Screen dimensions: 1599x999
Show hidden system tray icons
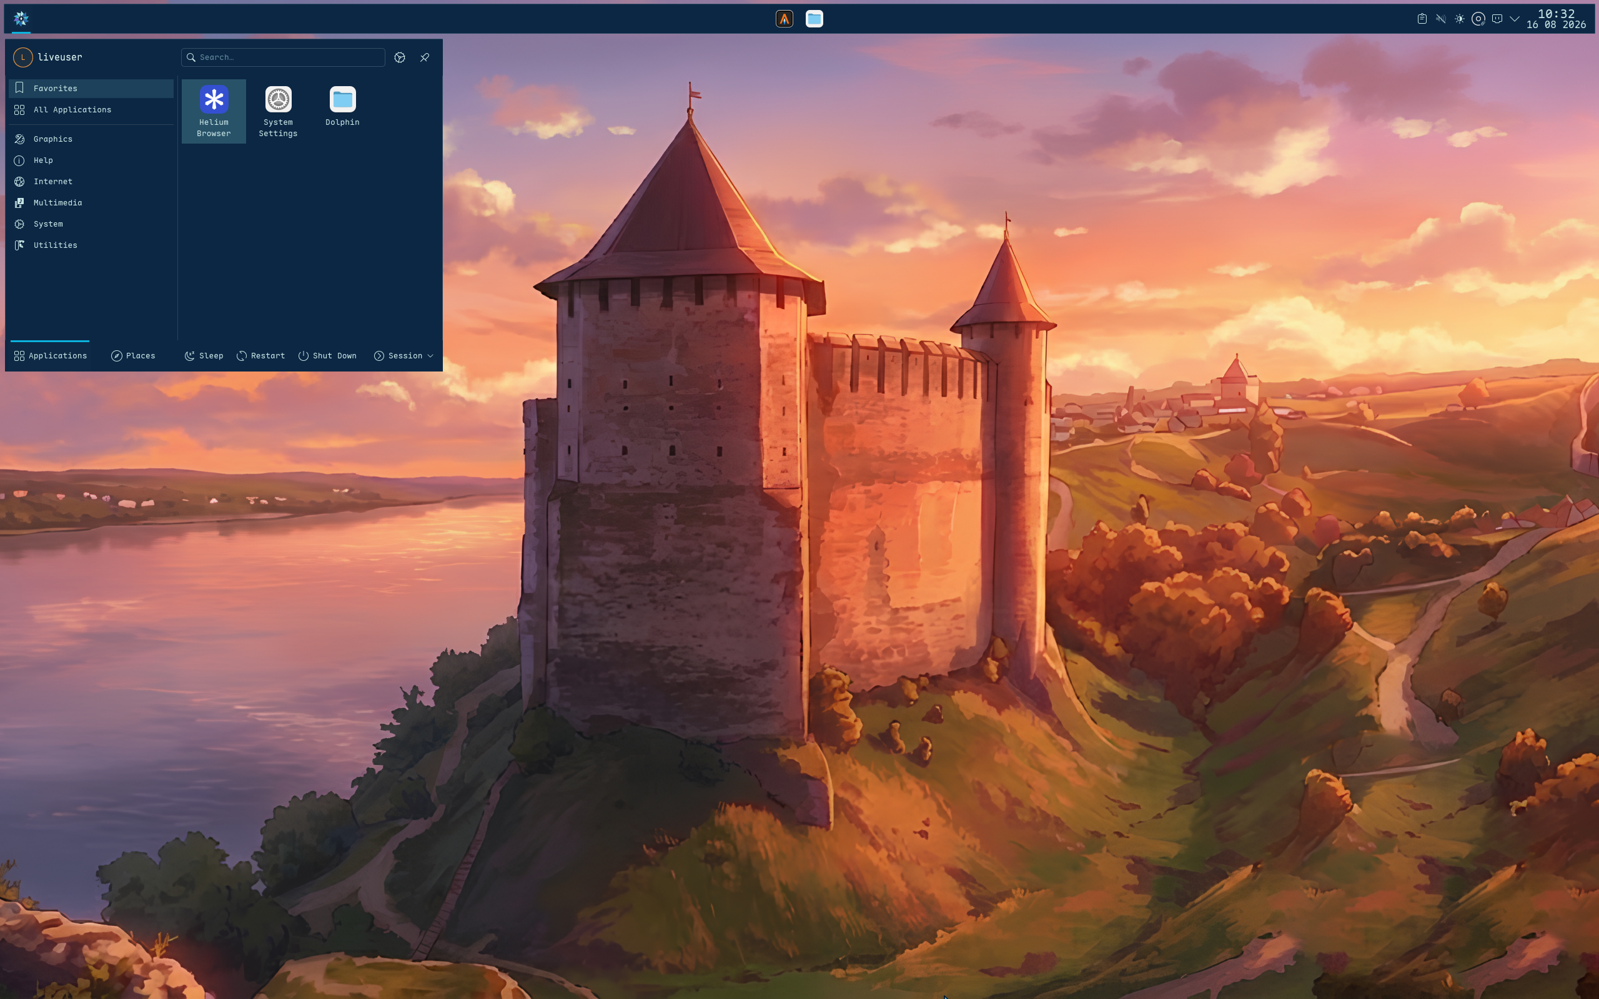click(1515, 19)
